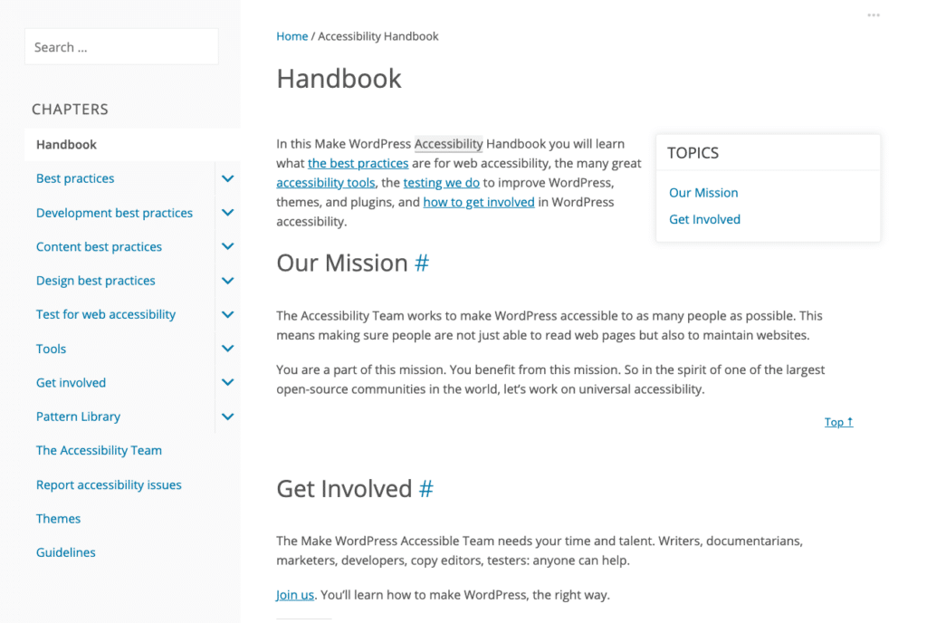Viewport: 927px width, 623px height.
Task: Click Top to return to the top
Action: pos(837,421)
